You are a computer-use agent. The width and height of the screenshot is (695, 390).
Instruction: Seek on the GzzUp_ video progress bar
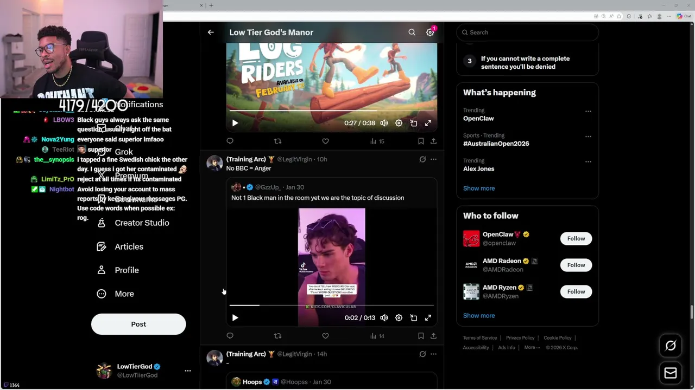coord(331,305)
